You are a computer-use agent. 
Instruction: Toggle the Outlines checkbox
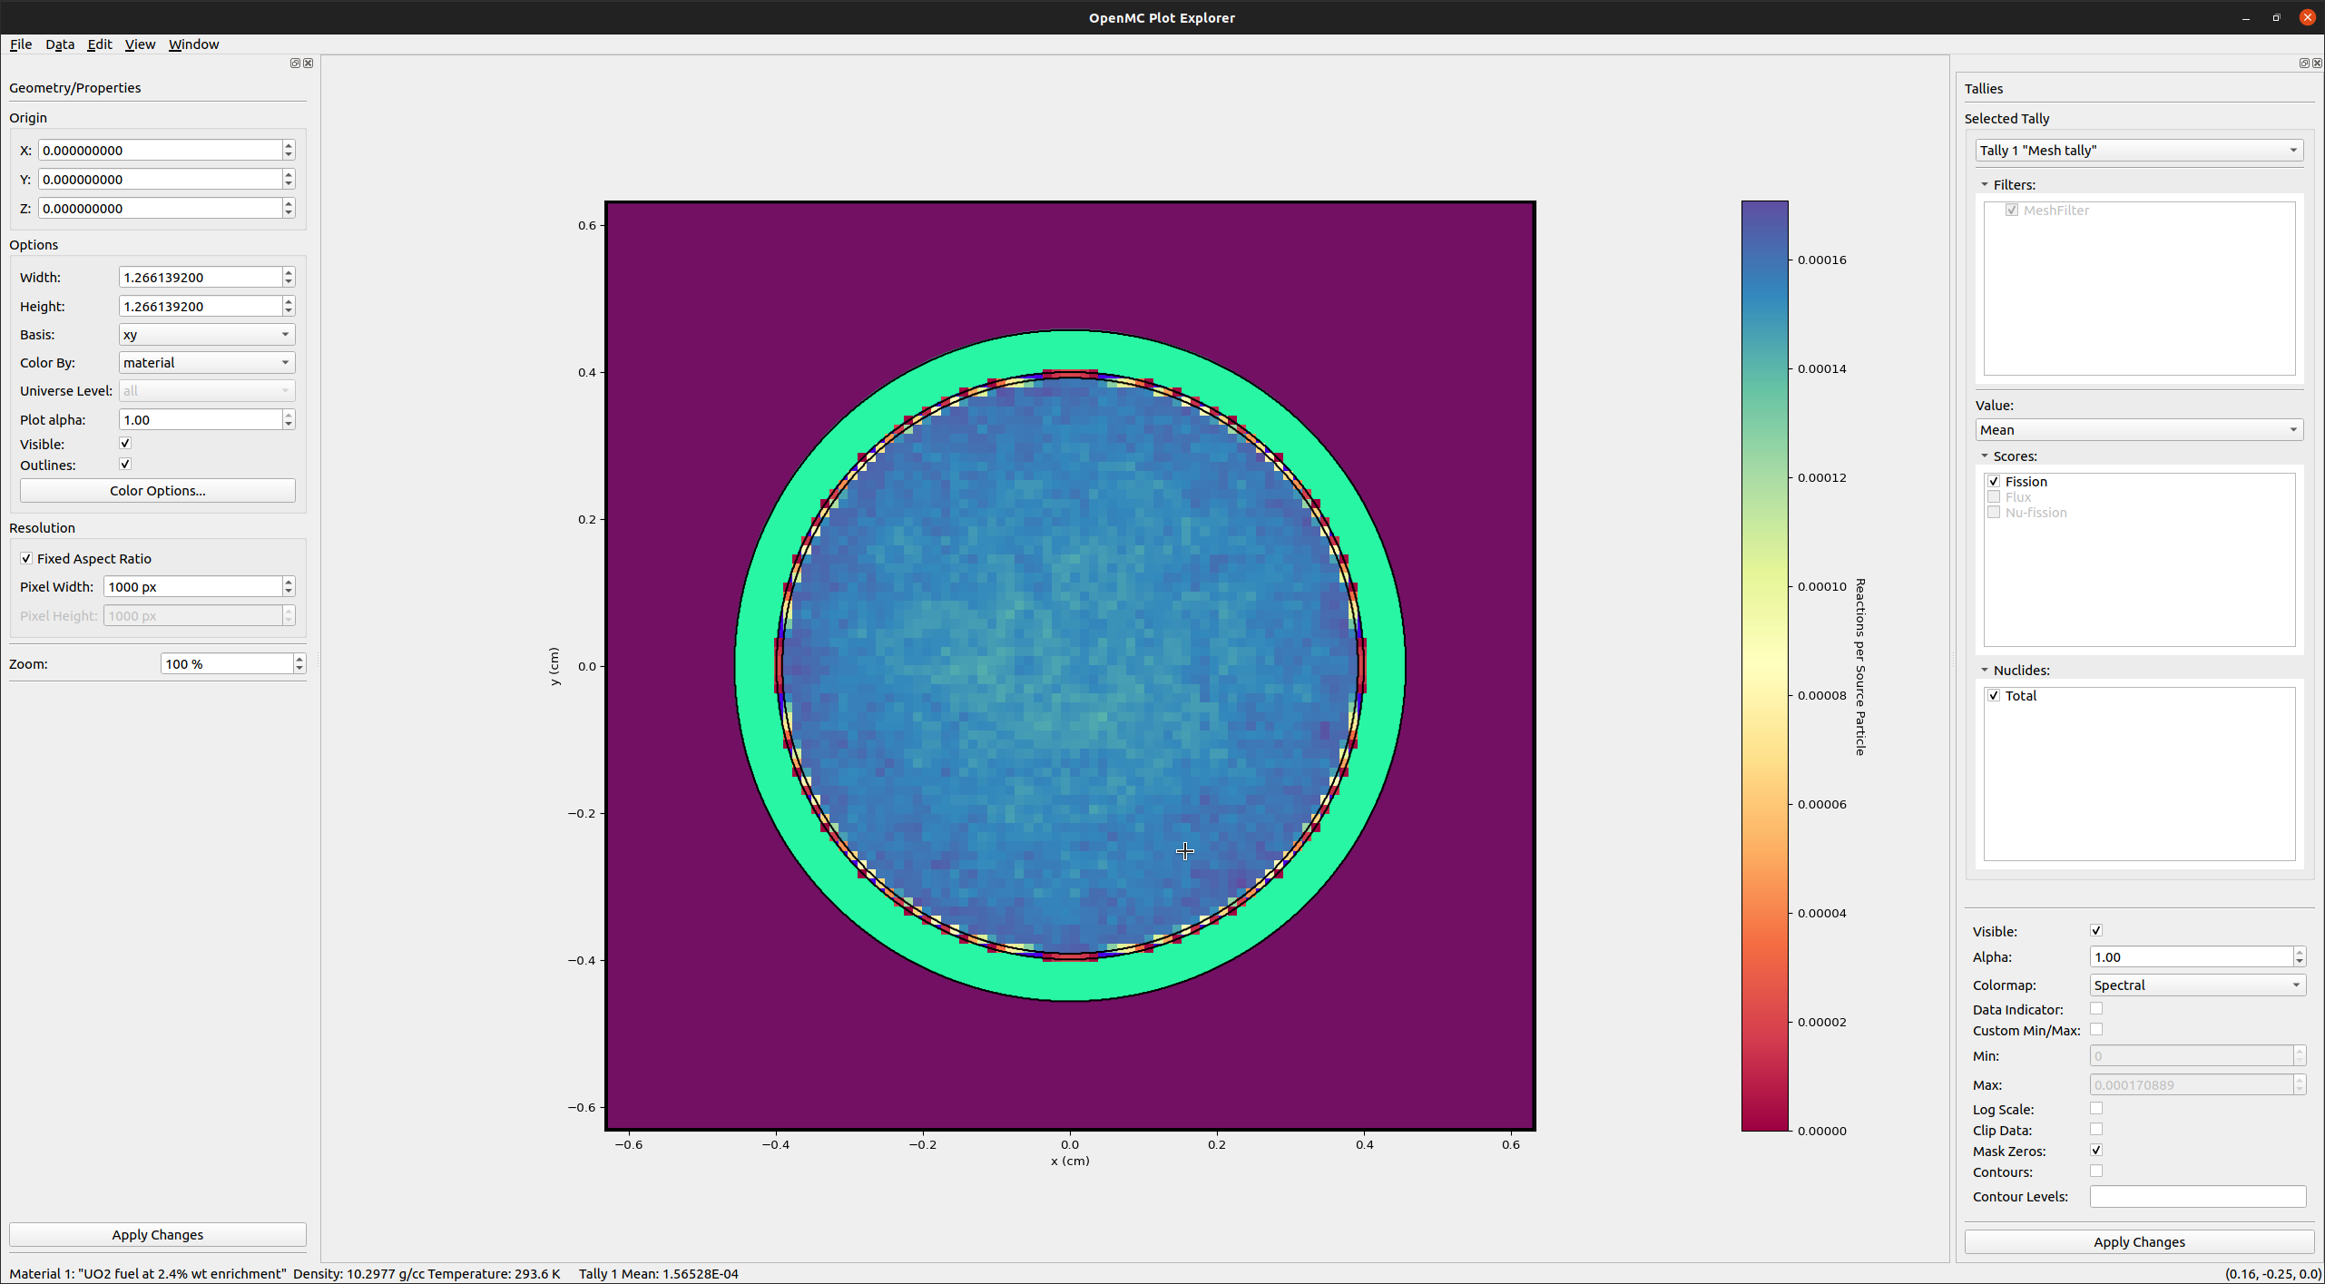pos(125,465)
